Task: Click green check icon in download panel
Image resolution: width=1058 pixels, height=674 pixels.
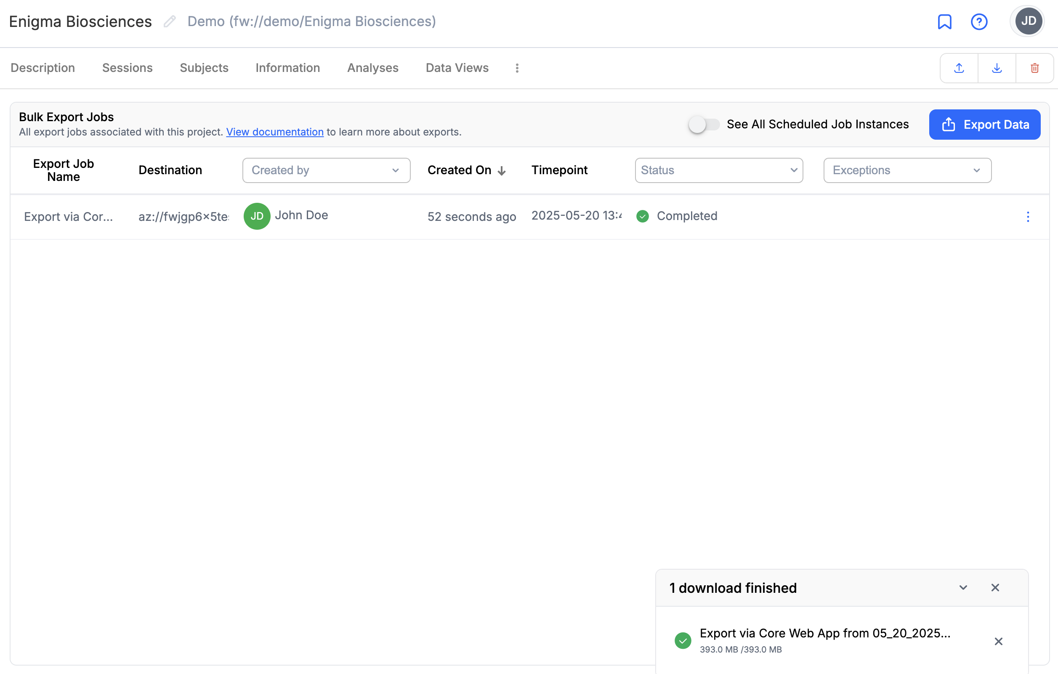Action: tap(683, 641)
